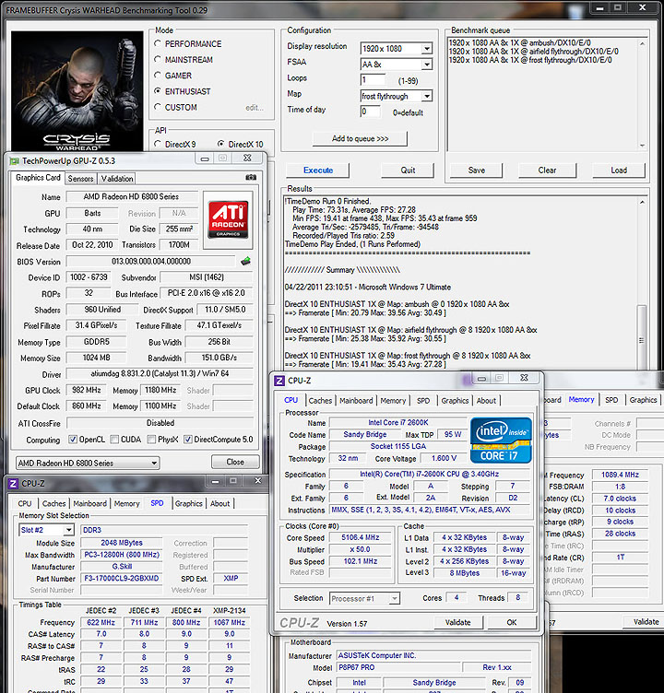Click Validate in front CPU-Z window

457,622
